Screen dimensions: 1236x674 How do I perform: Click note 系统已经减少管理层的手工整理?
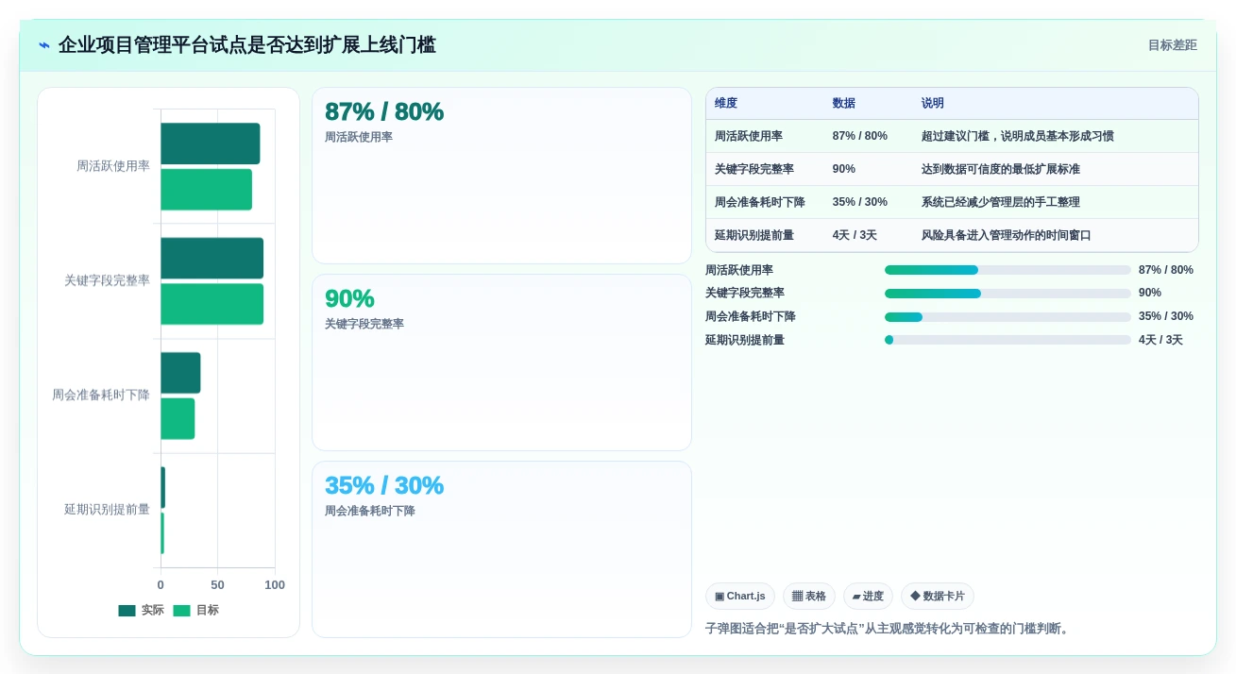(x=1001, y=202)
